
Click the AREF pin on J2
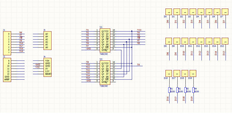click(7, 80)
